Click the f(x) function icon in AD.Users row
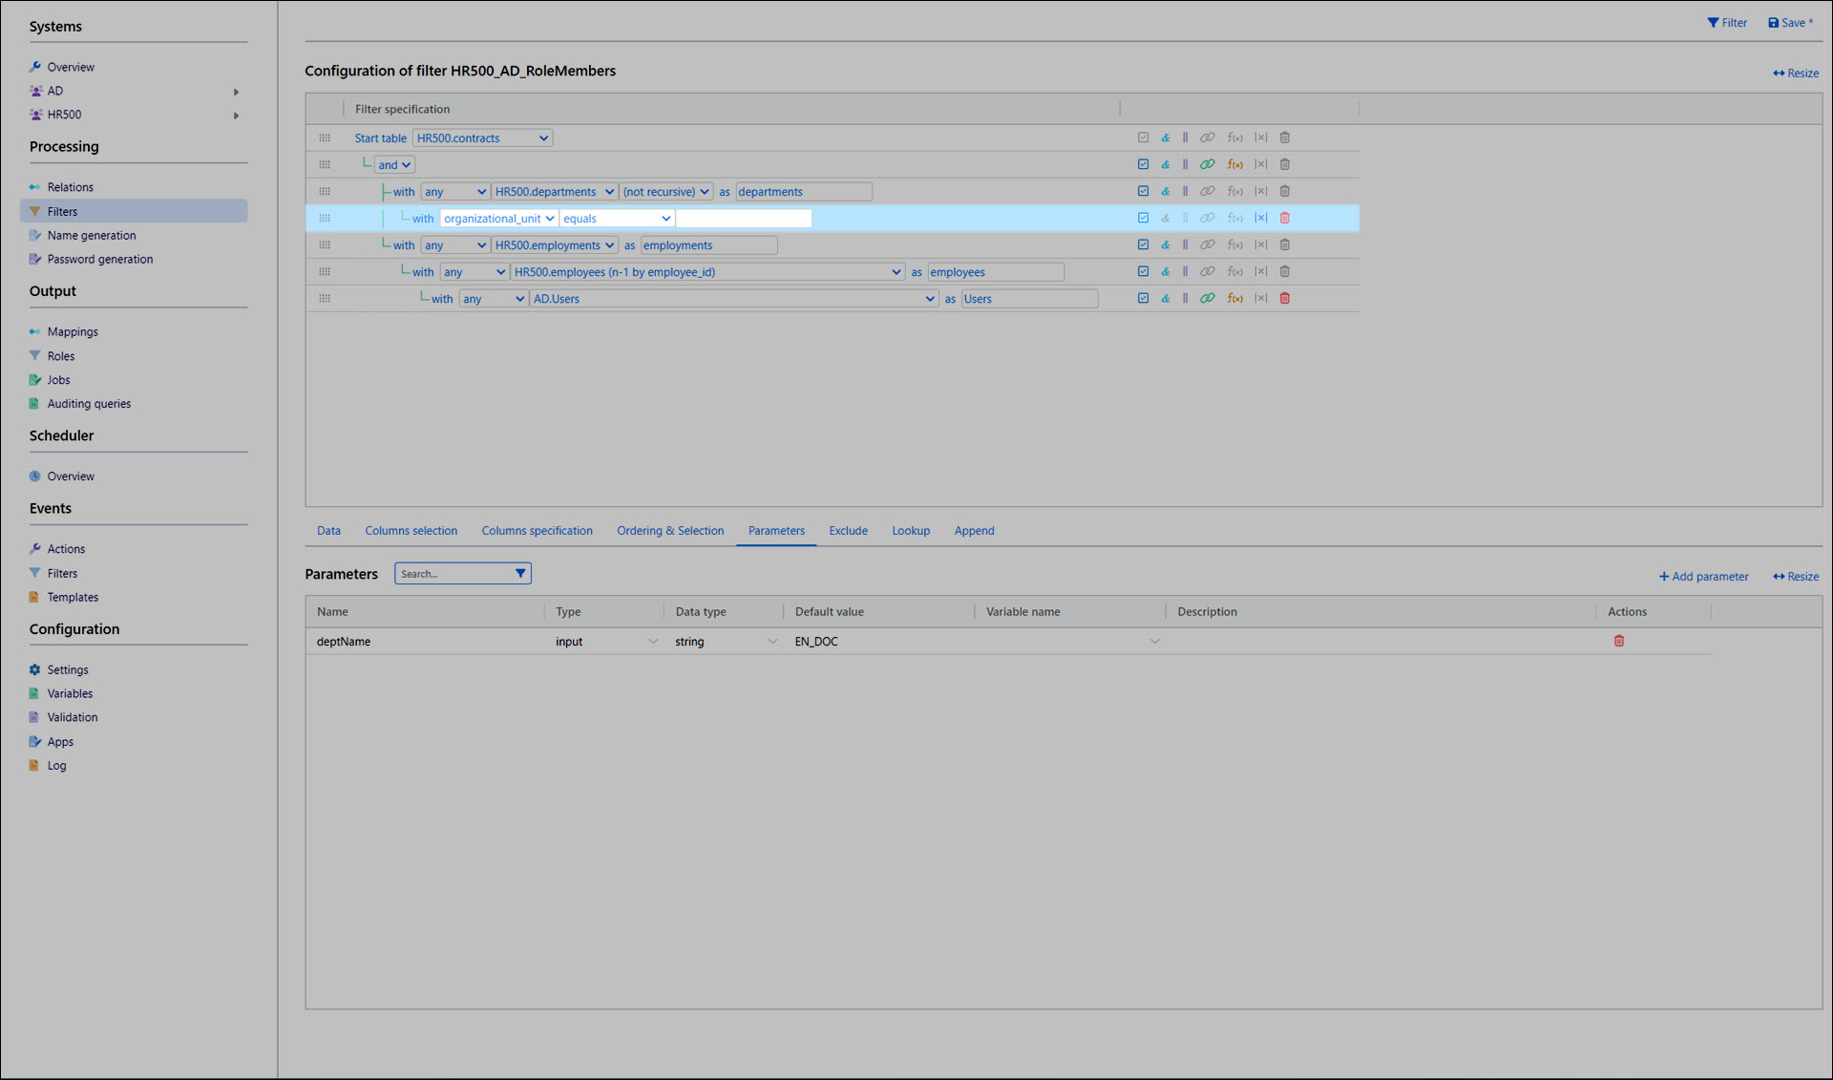The height and width of the screenshot is (1080, 1833). click(x=1234, y=299)
